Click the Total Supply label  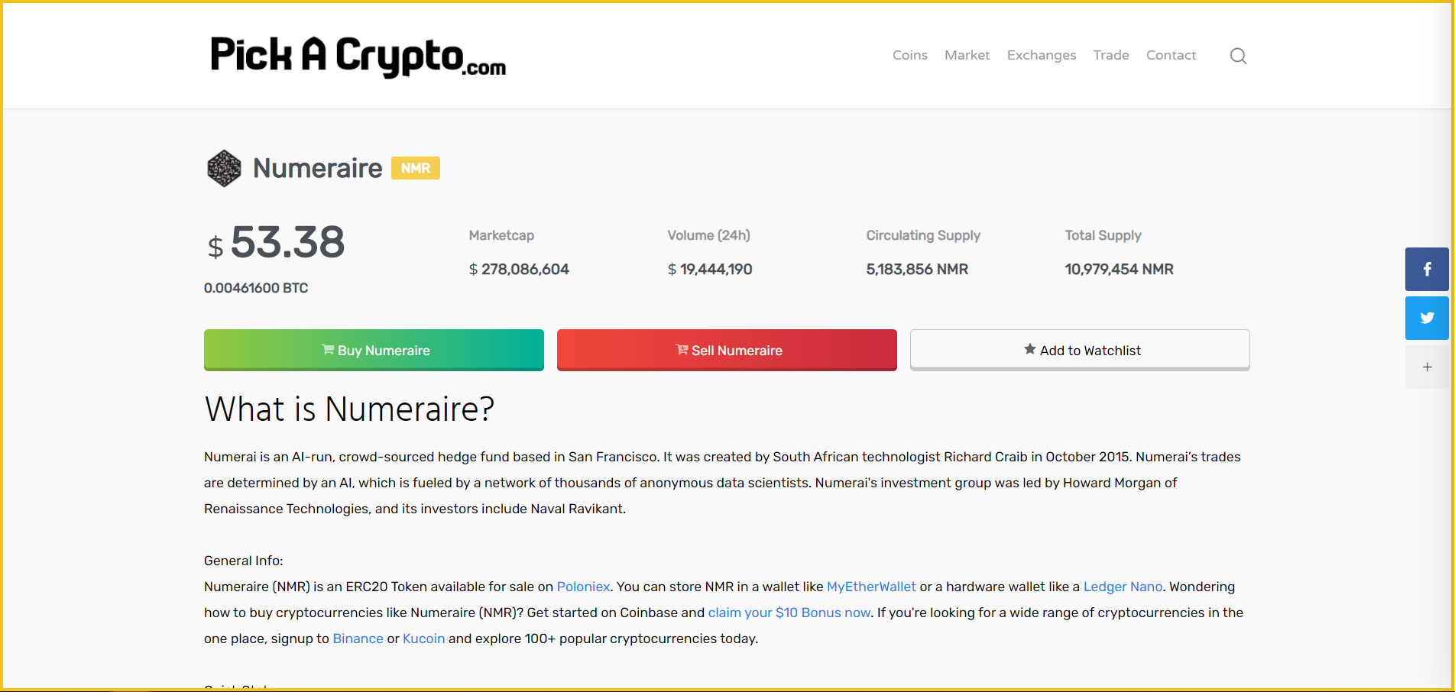[x=1103, y=235]
